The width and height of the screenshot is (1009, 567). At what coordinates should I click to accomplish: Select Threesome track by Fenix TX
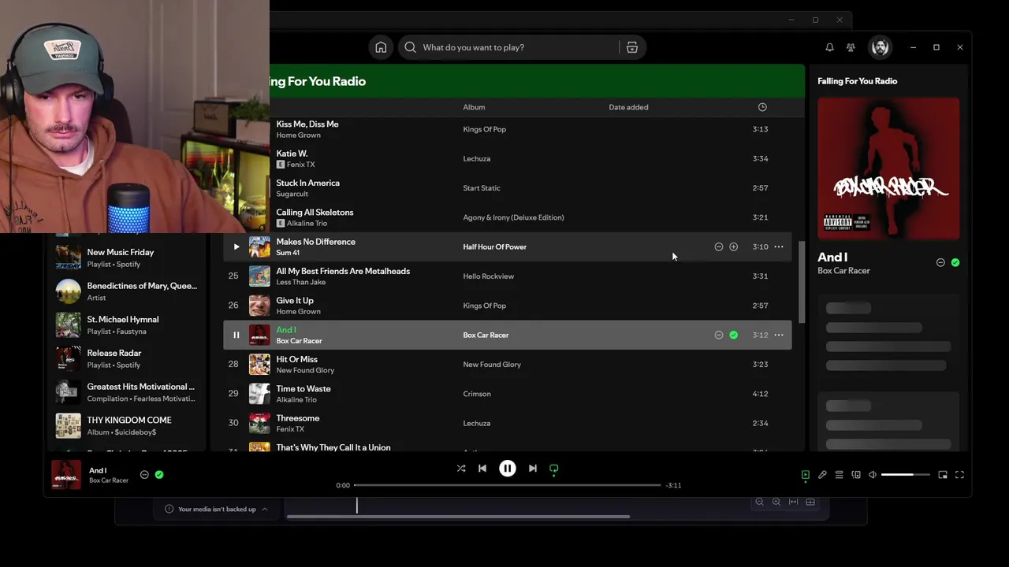(x=508, y=423)
